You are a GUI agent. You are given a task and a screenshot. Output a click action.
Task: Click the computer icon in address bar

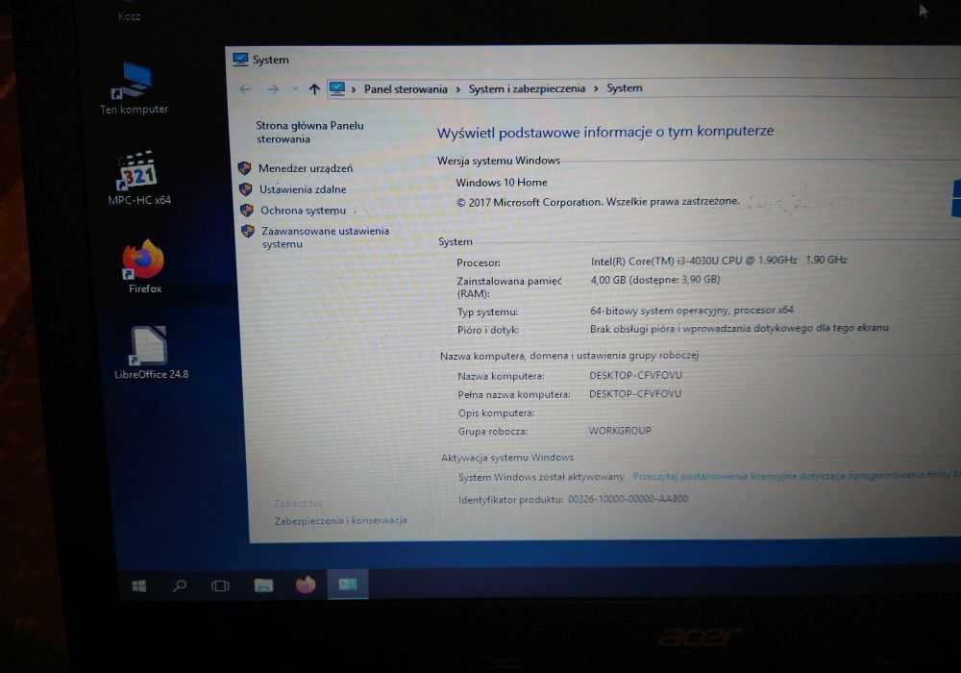pyautogui.click(x=337, y=88)
